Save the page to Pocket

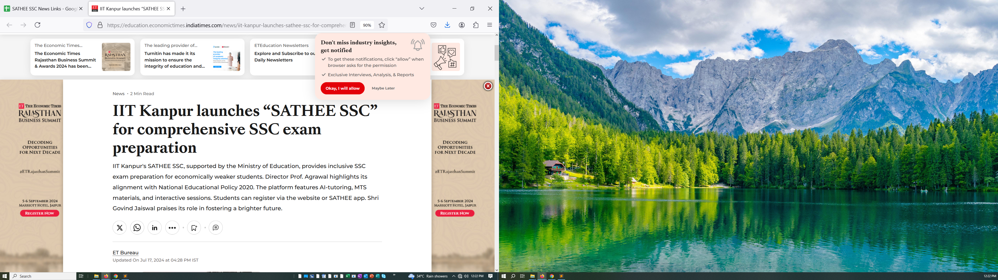tap(434, 25)
